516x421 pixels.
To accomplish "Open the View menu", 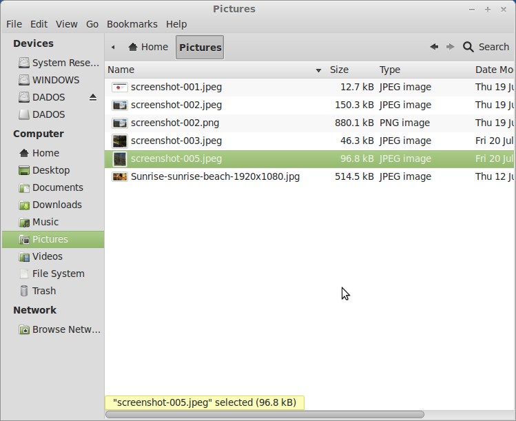I will point(66,24).
